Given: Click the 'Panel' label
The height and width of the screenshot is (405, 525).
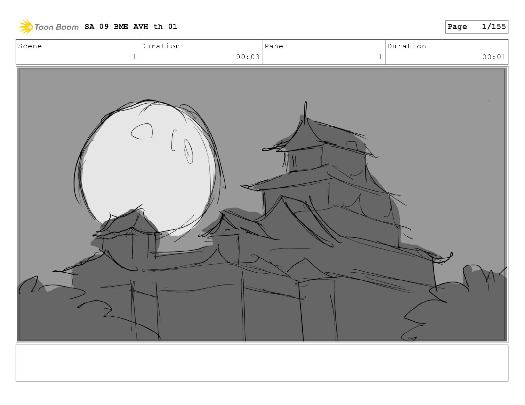Looking at the screenshot, I should [x=276, y=46].
